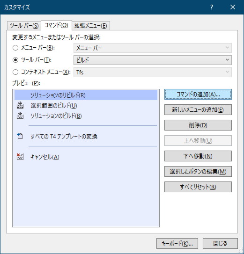Select ソリューションのリビルド in preview list
The height and width of the screenshot is (254, 244).
click(x=86, y=95)
